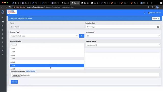Open the Chrome three-dot menu
This screenshot has width=163, height=92.
[x=161, y=7]
